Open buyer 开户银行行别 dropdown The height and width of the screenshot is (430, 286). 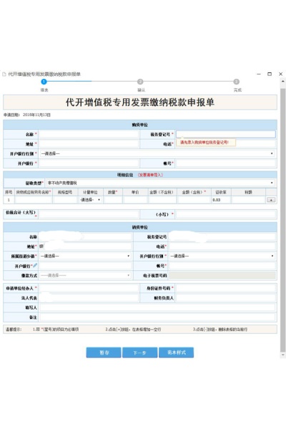[x=157, y=153]
